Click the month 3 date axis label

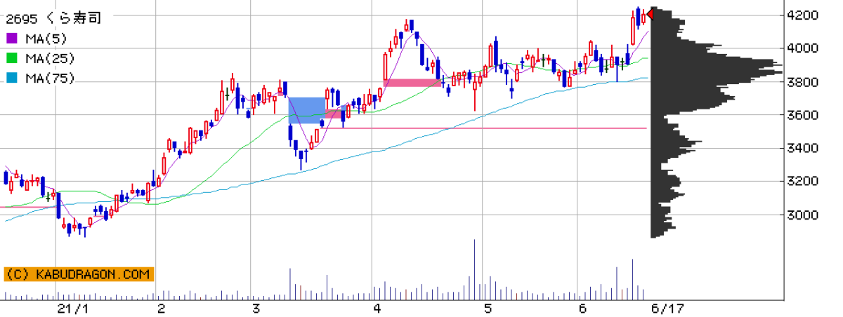256,309
